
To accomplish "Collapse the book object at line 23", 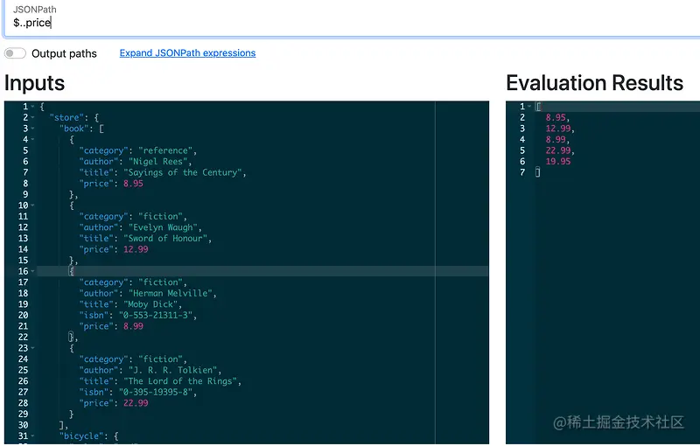I will coord(33,348).
